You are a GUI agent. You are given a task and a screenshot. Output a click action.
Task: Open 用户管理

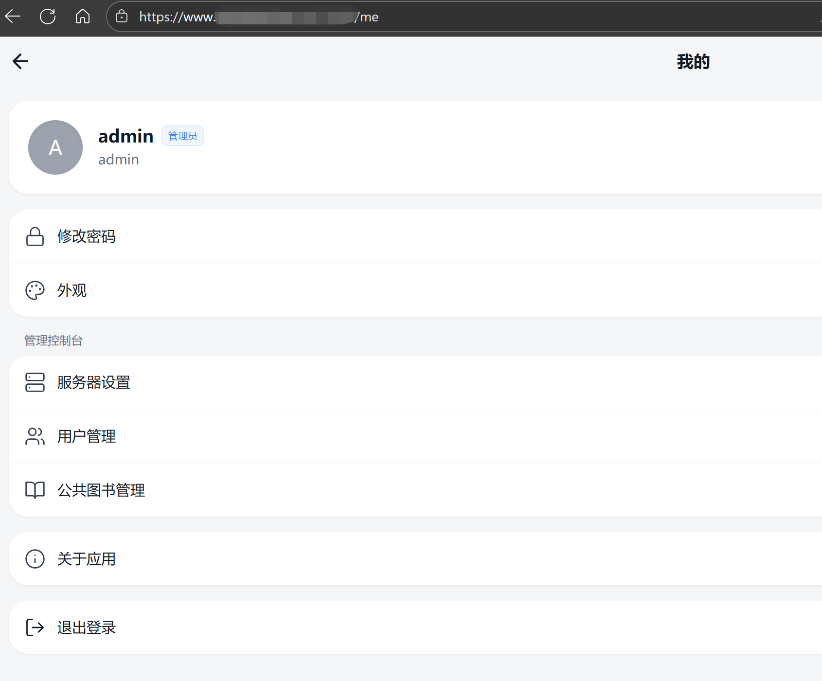(x=415, y=436)
